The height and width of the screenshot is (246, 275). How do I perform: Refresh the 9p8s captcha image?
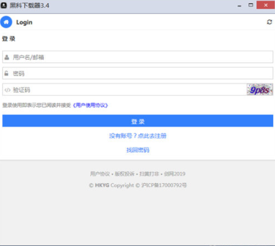[260, 90]
